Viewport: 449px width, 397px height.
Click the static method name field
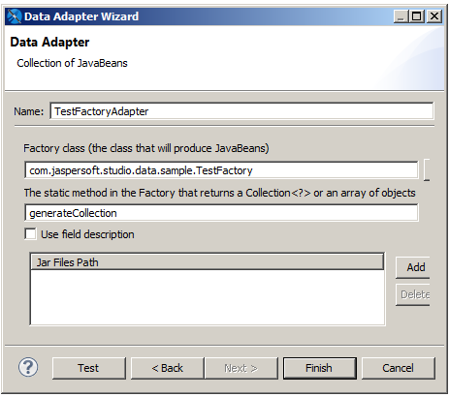[221, 213]
